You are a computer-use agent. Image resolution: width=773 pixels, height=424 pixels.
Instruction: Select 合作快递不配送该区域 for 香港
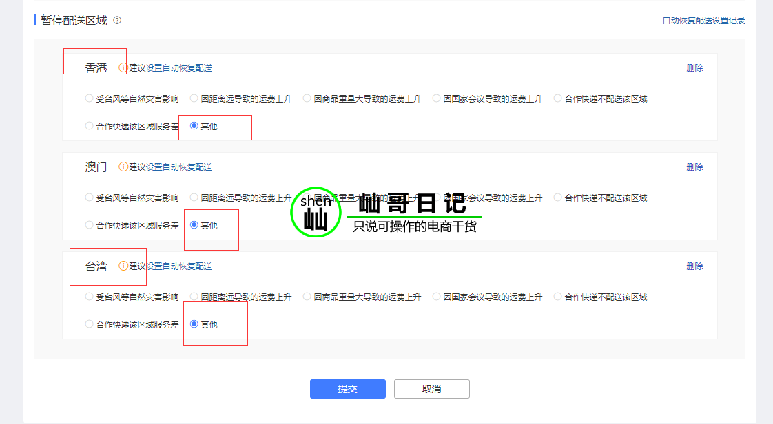(557, 98)
